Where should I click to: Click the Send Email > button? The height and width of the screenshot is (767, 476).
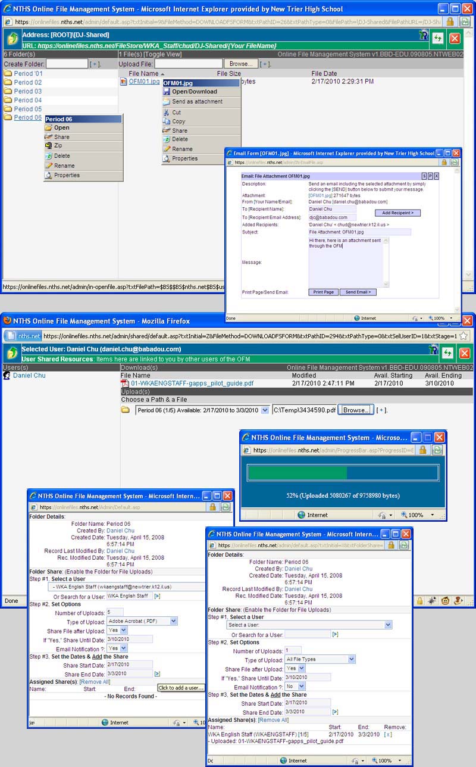point(358,292)
